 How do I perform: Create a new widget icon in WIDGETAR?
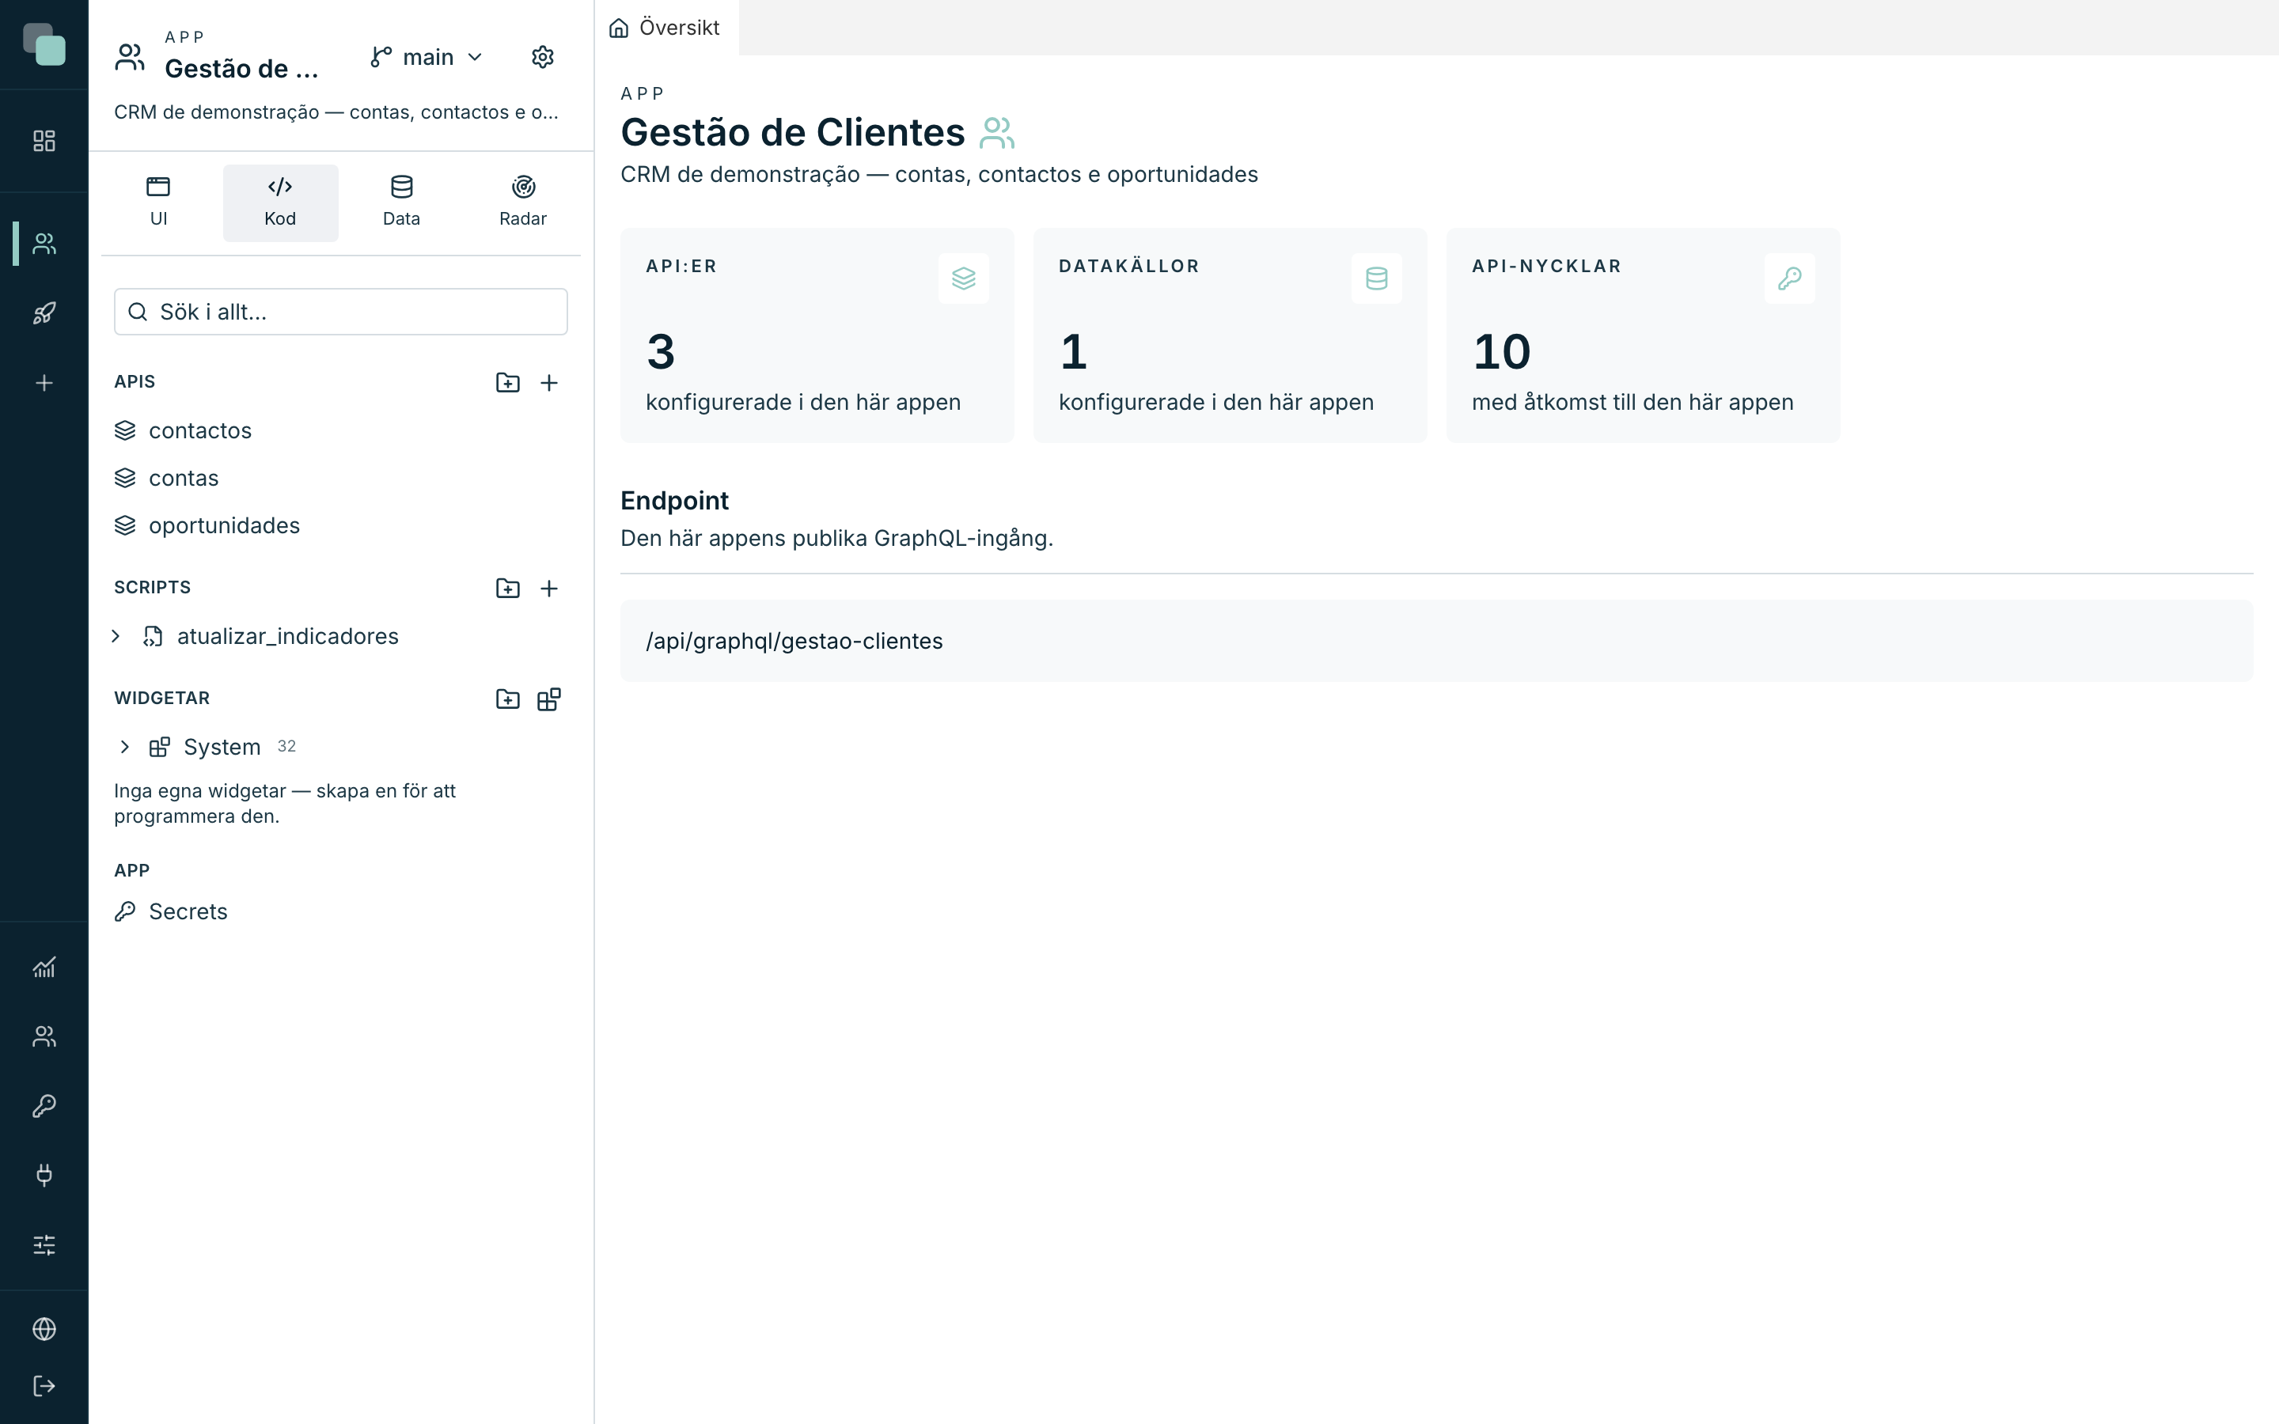(549, 699)
